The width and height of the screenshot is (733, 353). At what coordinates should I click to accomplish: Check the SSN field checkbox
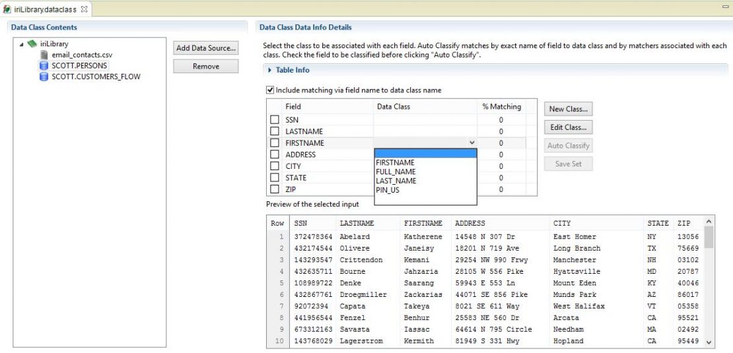[275, 120]
